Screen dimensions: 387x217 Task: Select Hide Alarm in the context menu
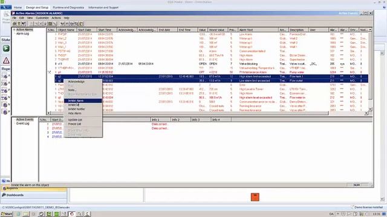point(83,113)
